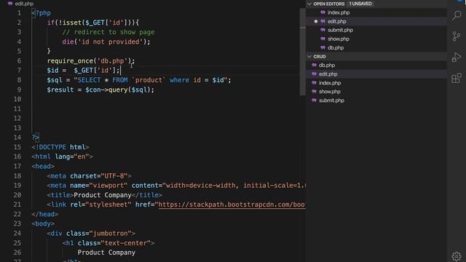
Task: Click PHP icon beside submit.php in Open Editors
Action: [x=323, y=30]
